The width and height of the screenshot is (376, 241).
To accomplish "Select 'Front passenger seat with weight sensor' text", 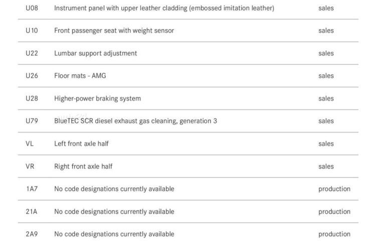I will (x=114, y=31).
